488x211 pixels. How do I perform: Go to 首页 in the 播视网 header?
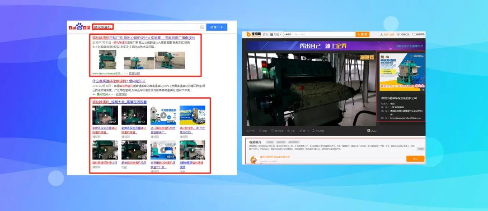pos(265,34)
